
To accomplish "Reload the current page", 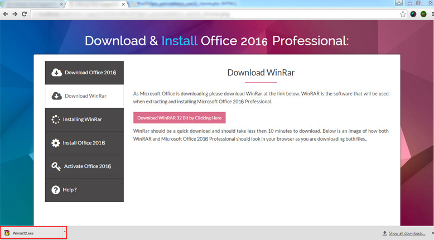I will coord(25,14).
